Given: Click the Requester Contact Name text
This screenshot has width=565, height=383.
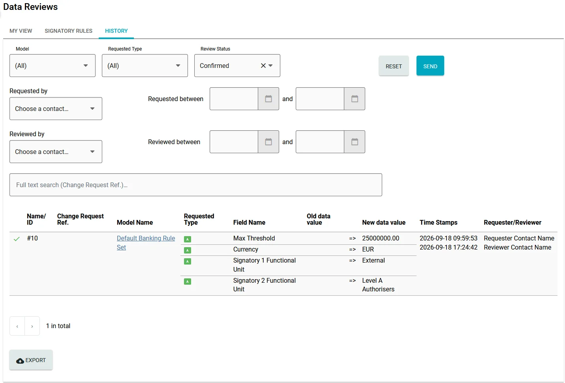Looking at the screenshot, I should (519, 238).
